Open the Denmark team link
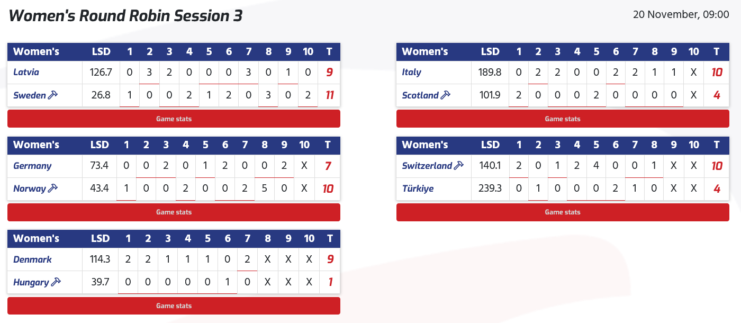This screenshot has height=323, width=741. click(x=32, y=259)
